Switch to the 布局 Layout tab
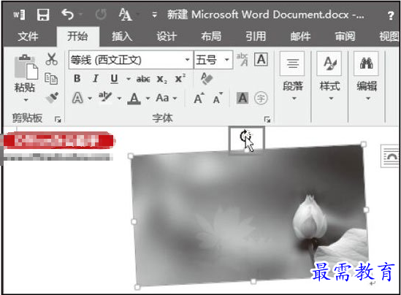 coord(211,36)
